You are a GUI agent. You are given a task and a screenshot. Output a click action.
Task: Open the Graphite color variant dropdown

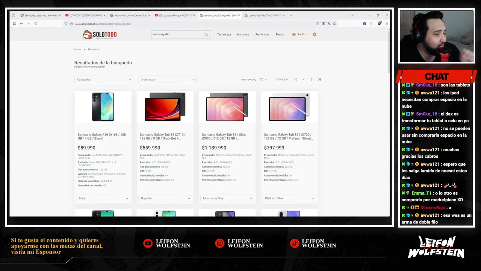165,198
